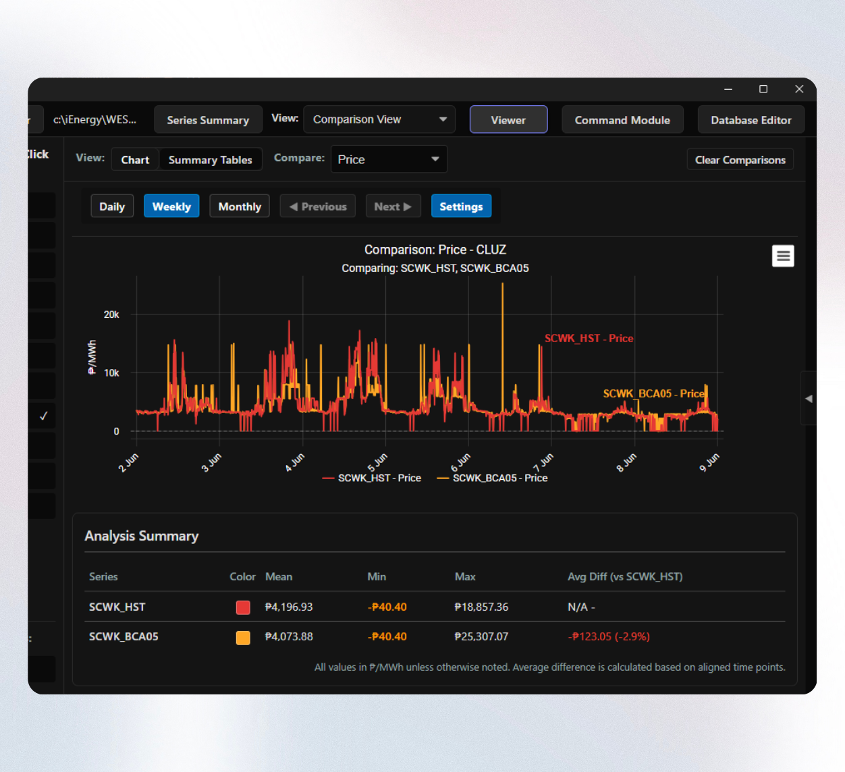This screenshot has width=845, height=772.
Task: Click the 20k y-axis label
Action: [111, 314]
